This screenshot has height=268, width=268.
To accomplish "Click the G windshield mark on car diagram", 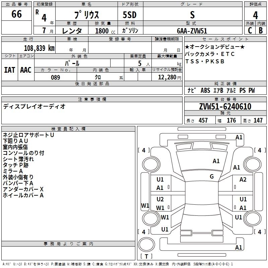I will 212,177.
